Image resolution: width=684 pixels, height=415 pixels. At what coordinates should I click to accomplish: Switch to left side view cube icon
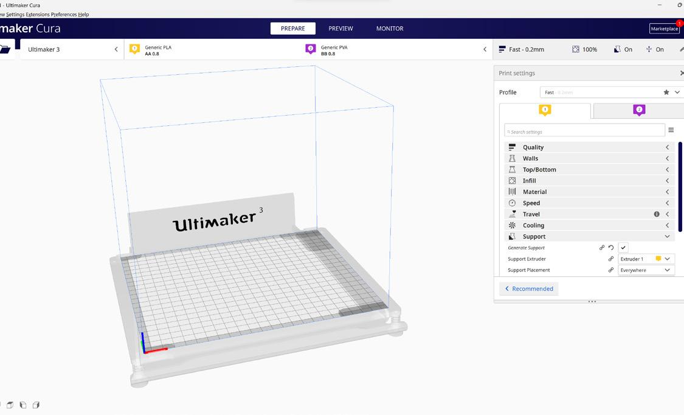[22, 405]
